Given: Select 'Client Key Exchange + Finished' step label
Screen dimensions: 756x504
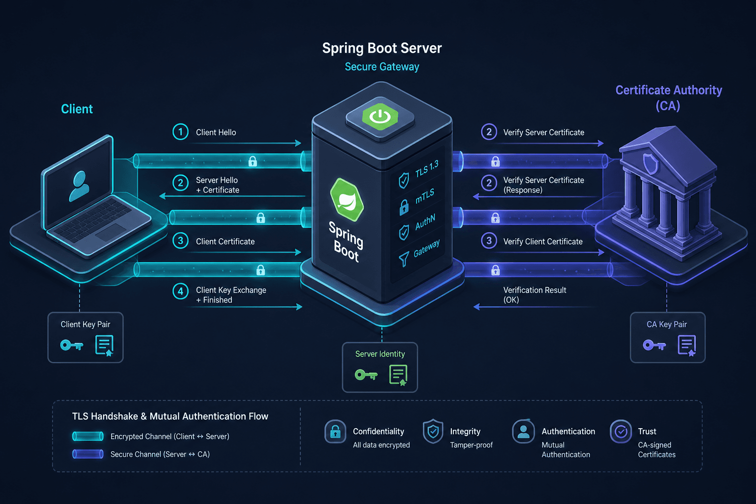Looking at the screenshot, I should (231, 295).
